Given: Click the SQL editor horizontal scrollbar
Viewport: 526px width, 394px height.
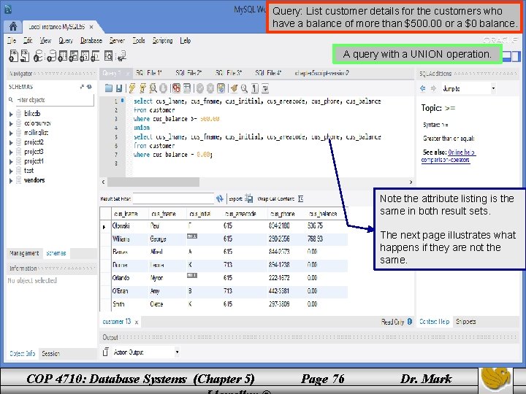Looking at the screenshot, I should click(153, 182).
